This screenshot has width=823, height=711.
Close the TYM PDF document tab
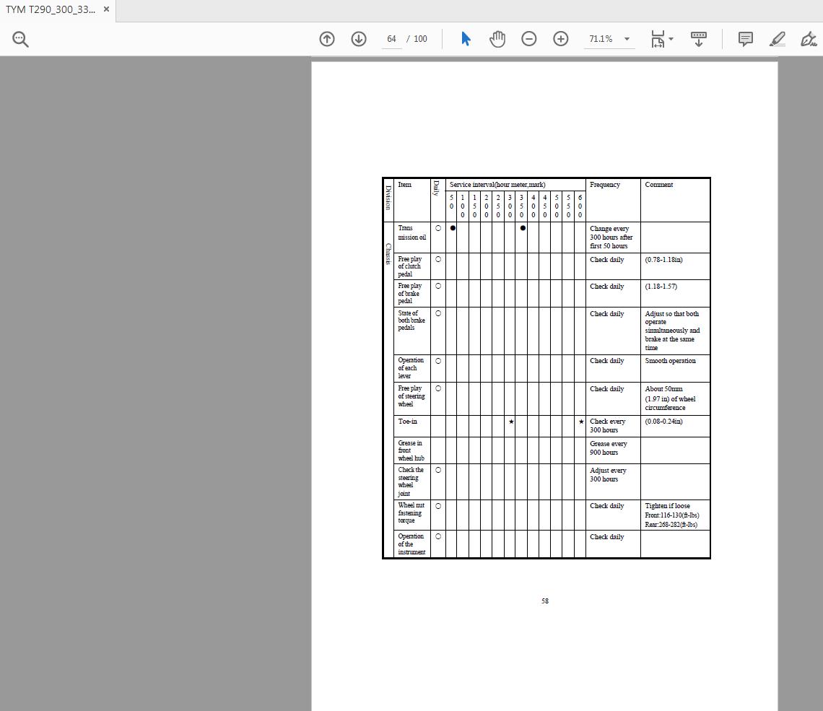[105, 10]
